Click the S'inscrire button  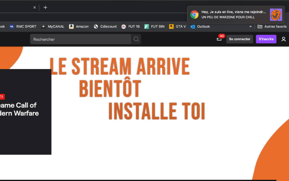click(266, 39)
